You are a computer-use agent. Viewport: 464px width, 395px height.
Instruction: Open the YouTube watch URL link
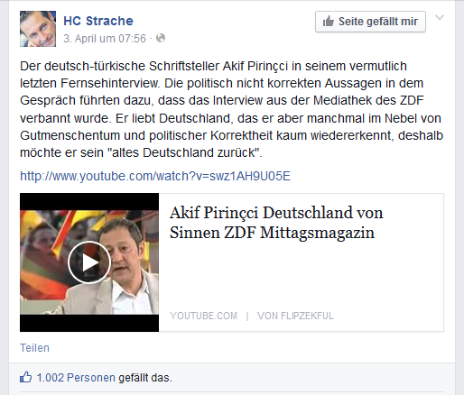click(155, 176)
